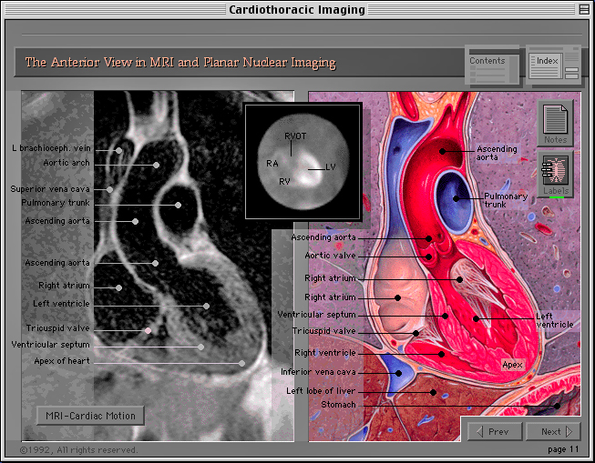This screenshot has height=463, width=595.
Task: Select the Pulmonary trunk label on the illustration
Action: pos(506,200)
